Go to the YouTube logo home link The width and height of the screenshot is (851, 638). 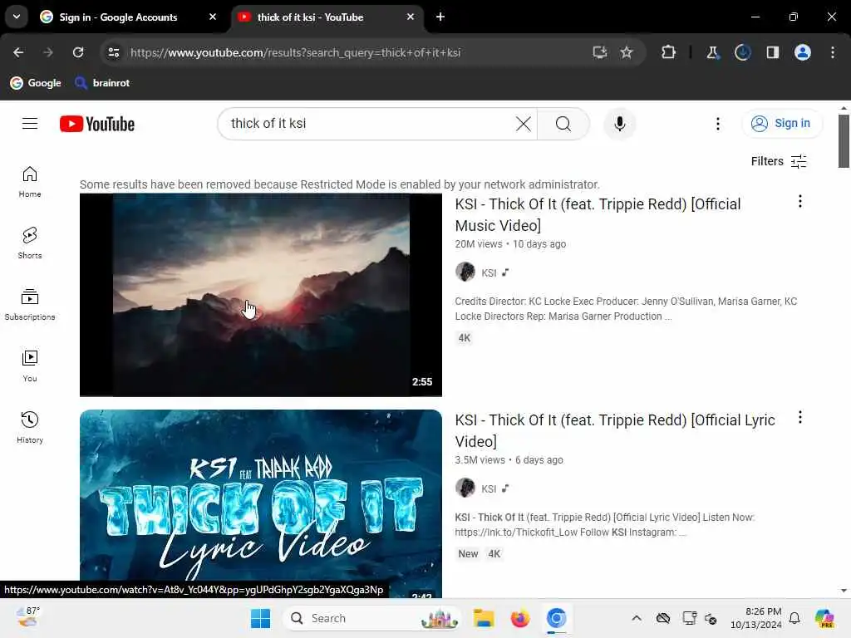coord(97,124)
